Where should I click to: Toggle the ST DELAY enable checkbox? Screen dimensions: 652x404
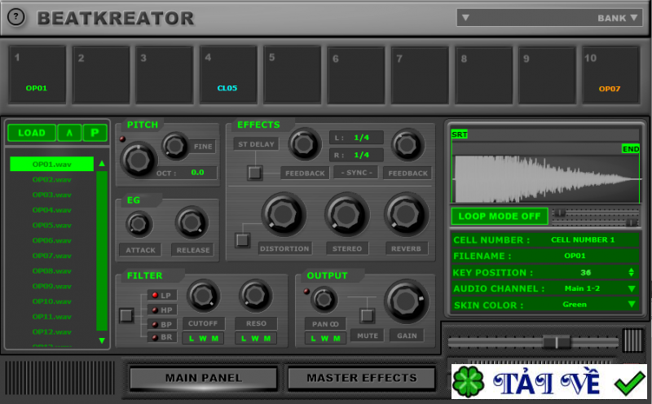pos(255,172)
